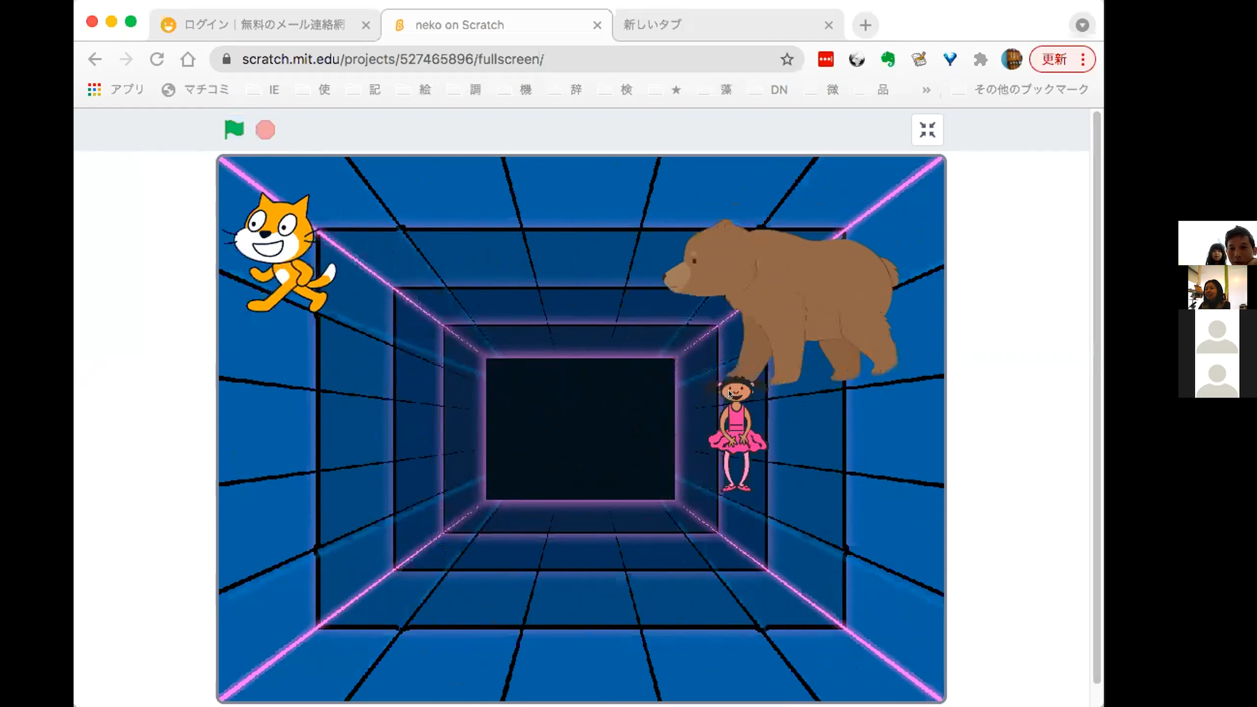Open the 使 bookmark folder
This screenshot has width=1257, height=707.
[x=313, y=90]
